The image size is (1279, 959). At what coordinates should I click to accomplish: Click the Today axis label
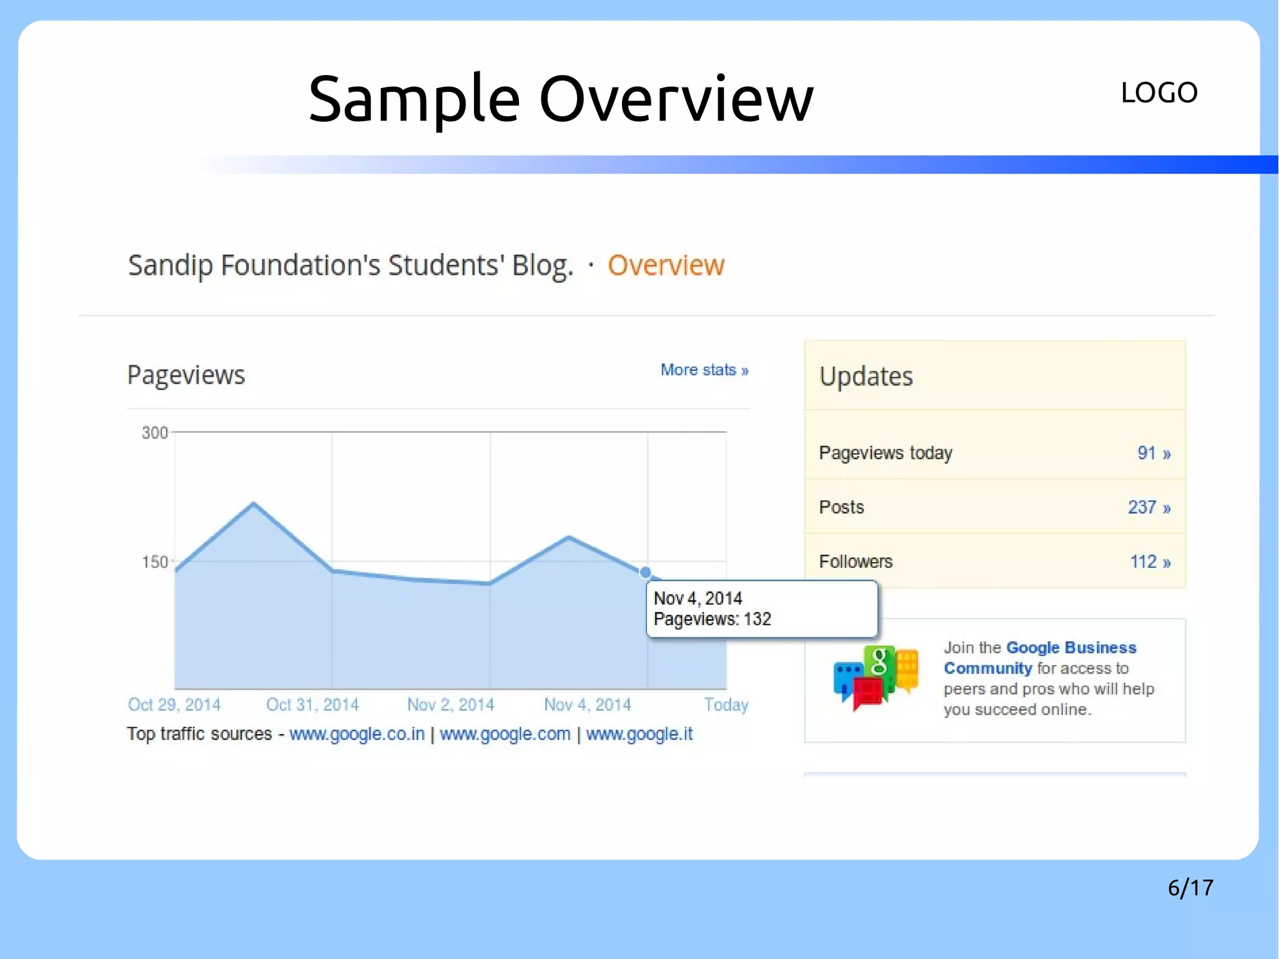[726, 705]
